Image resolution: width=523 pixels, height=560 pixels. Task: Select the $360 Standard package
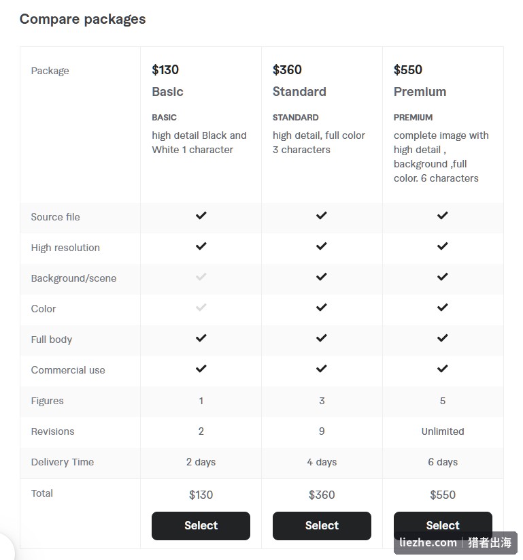pos(322,526)
